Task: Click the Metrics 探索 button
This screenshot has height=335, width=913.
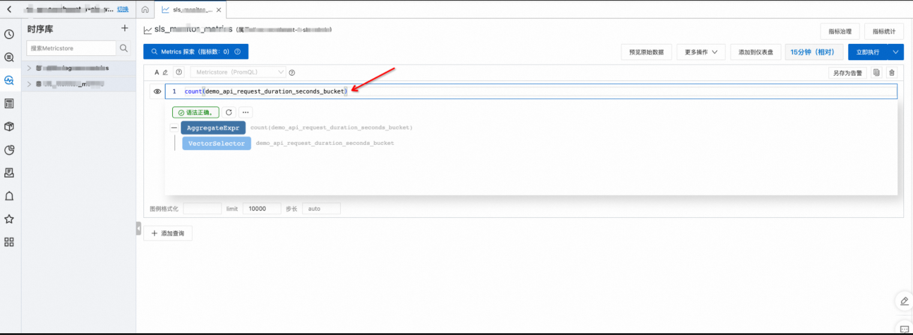Action: click(196, 52)
